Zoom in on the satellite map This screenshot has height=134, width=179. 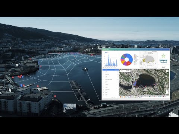(x=167, y=91)
